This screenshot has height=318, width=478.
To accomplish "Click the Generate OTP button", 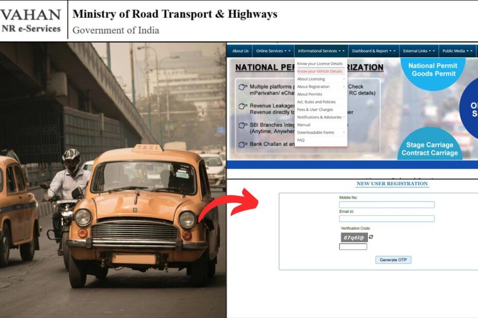I will (x=393, y=260).
